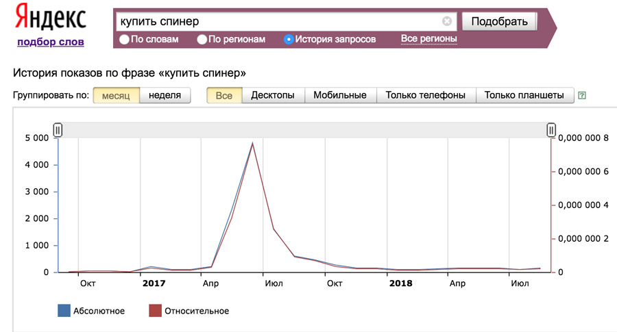Open the подбор слов link

click(51, 42)
